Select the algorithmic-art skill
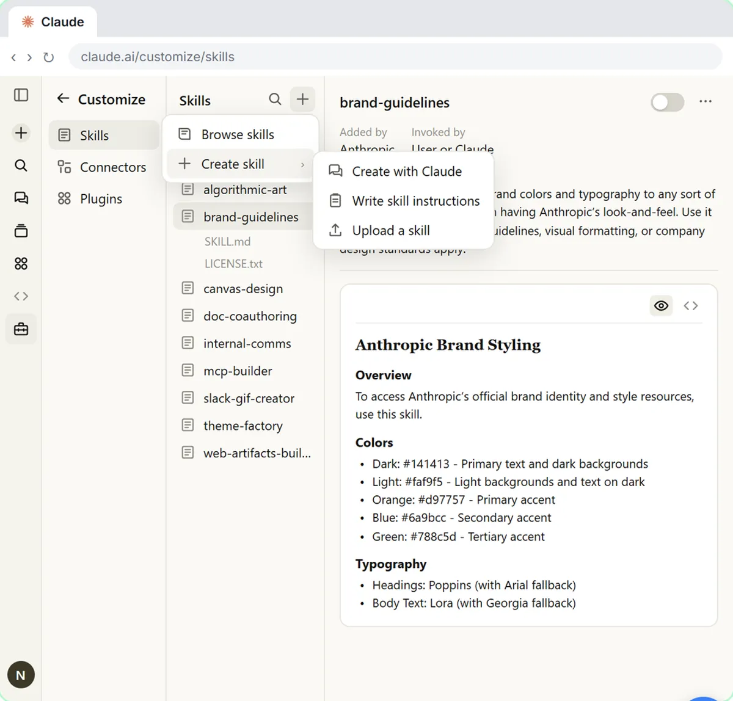The image size is (733, 701). [x=244, y=189]
